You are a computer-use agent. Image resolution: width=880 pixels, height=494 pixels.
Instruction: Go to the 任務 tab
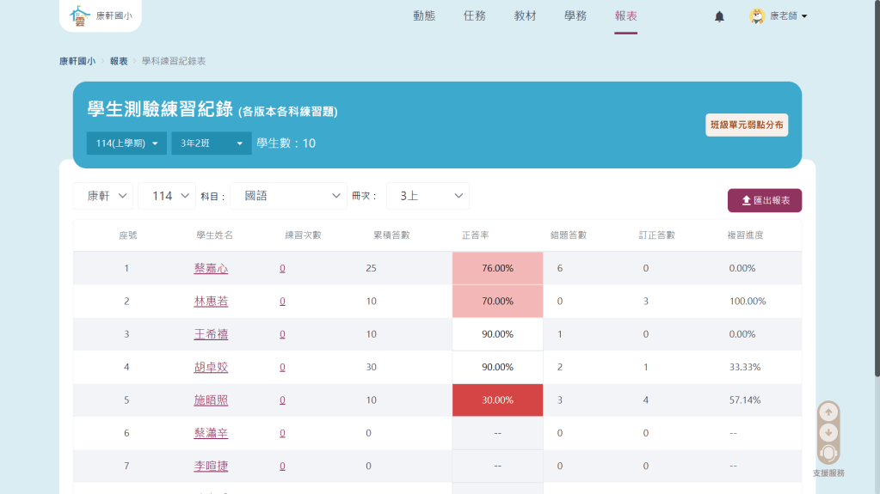click(475, 16)
